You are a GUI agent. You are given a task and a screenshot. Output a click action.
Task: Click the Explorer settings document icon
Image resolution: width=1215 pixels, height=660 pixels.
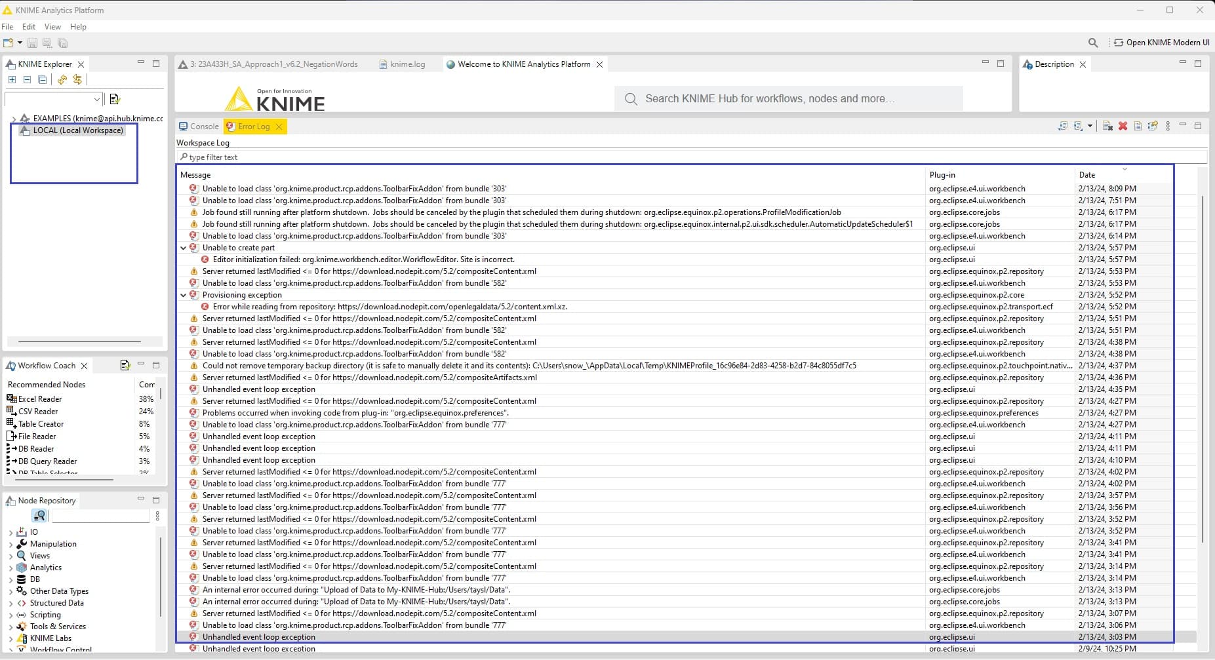pos(115,99)
